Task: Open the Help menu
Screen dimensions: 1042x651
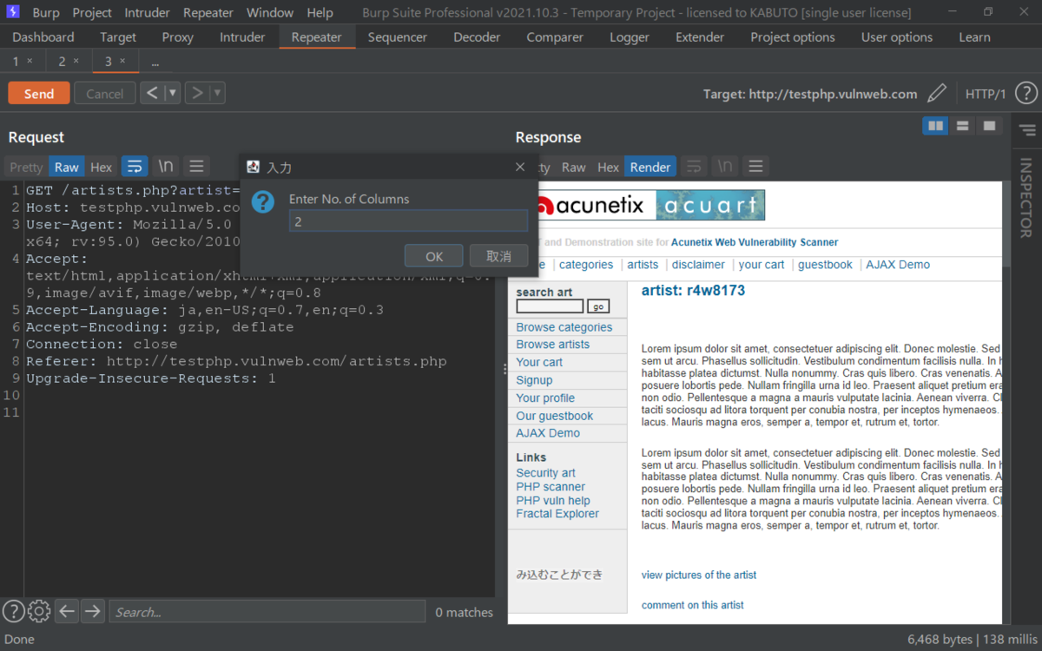Action: [x=320, y=13]
